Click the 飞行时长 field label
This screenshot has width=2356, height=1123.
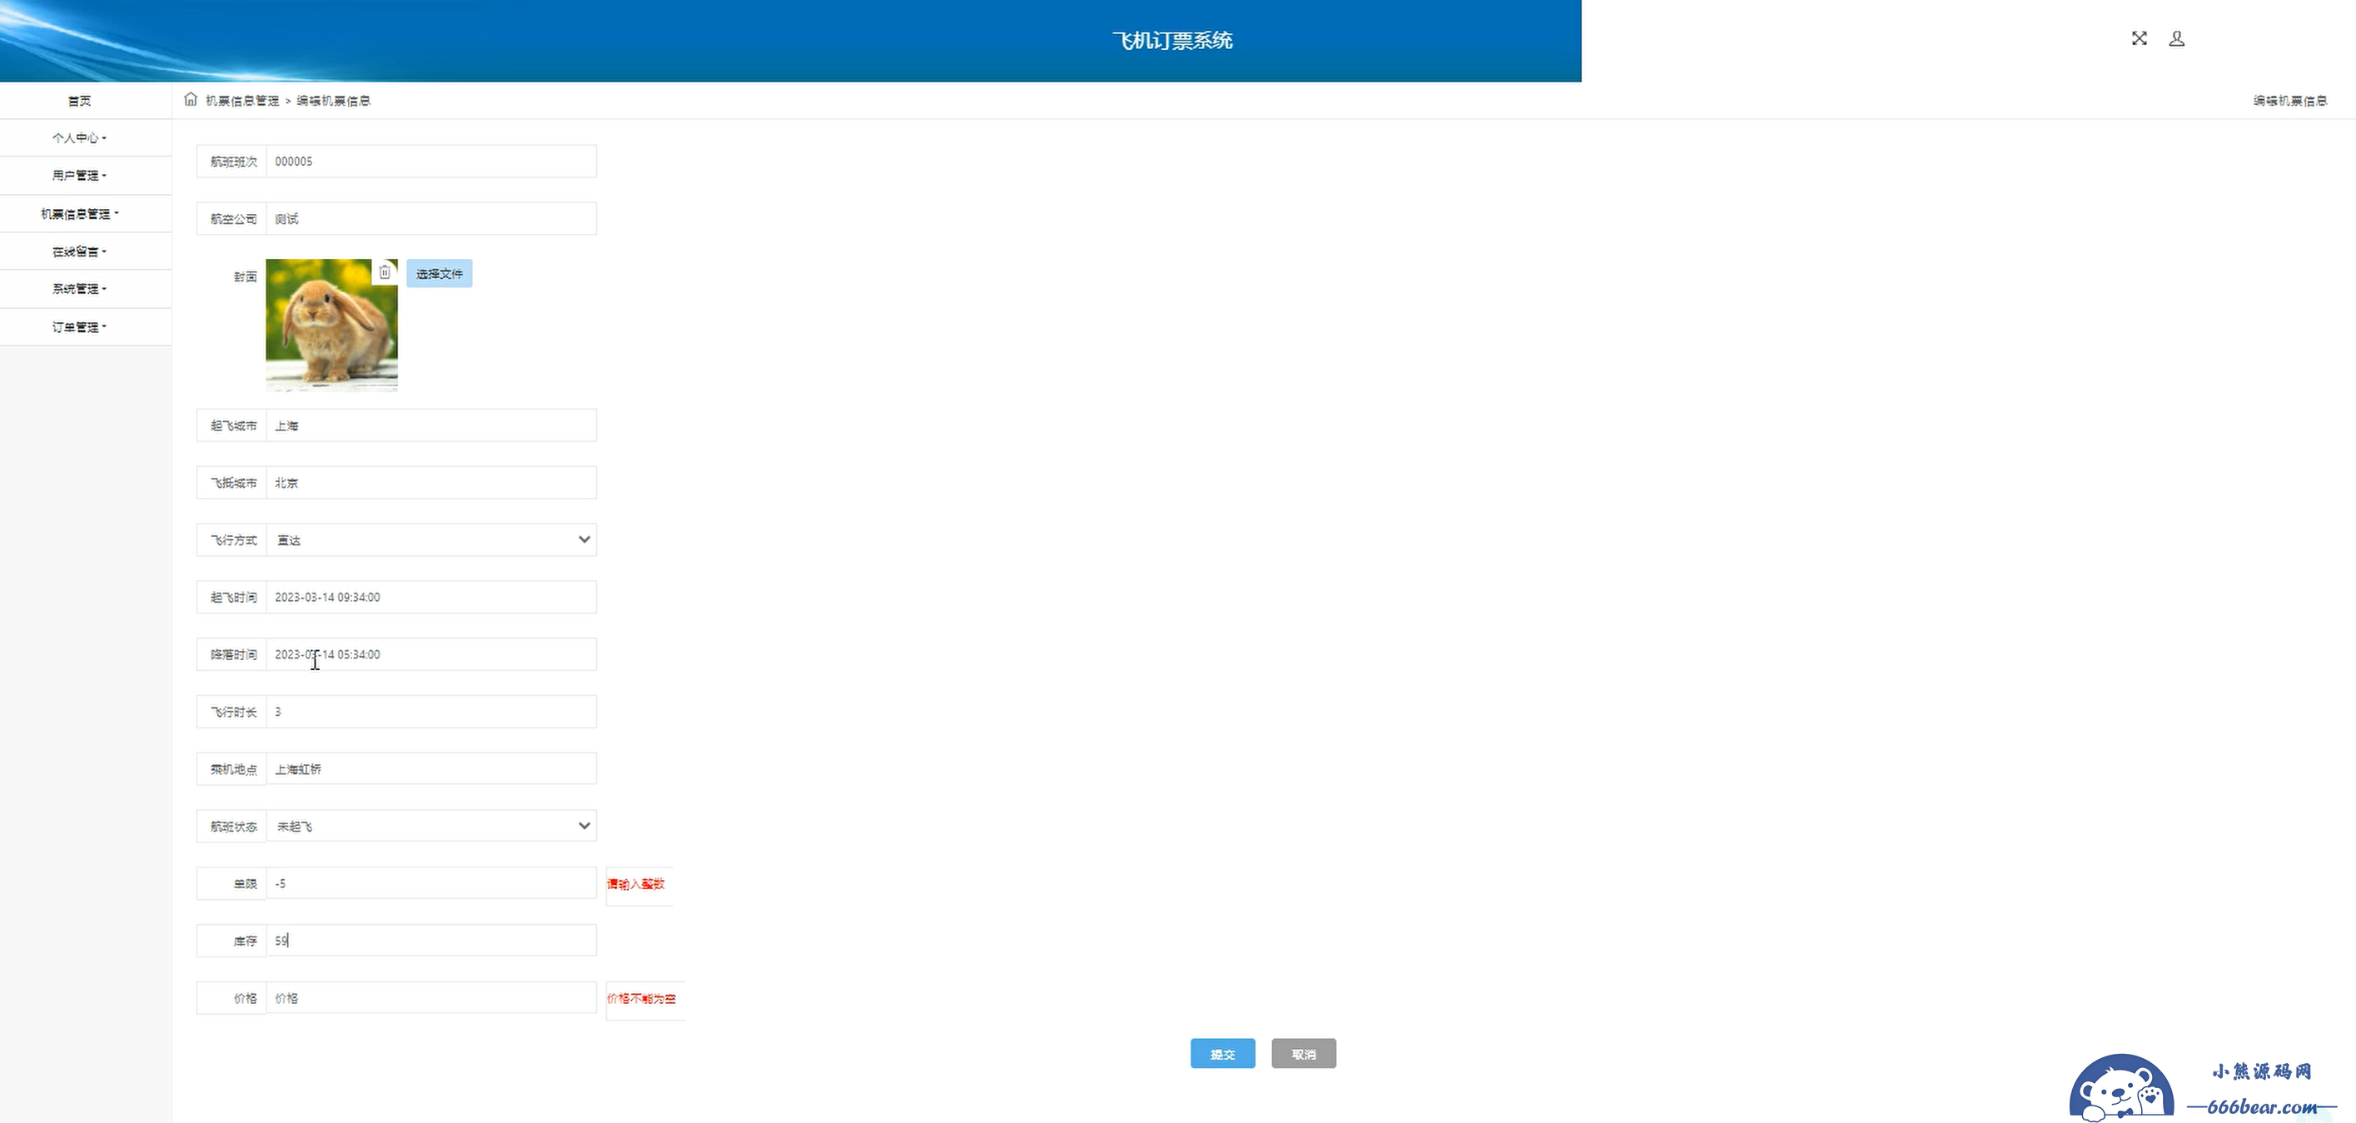[x=233, y=713]
